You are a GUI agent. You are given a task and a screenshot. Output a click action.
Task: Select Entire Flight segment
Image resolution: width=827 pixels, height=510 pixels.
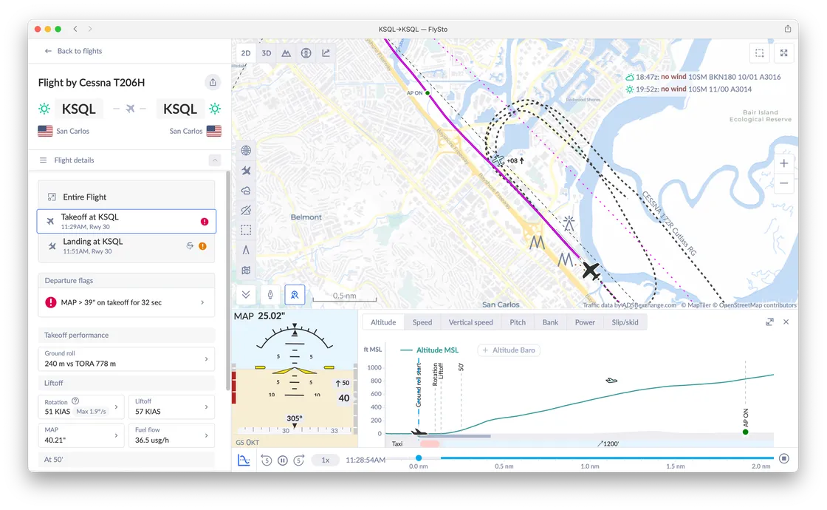pyautogui.click(x=126, y=197)
